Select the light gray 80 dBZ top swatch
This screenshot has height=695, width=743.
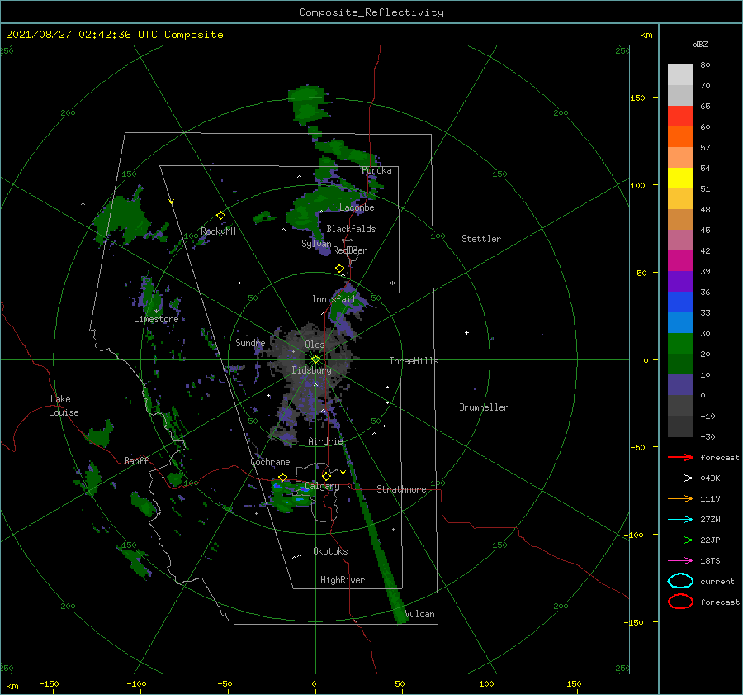pyautogui.click(x=680, y=75)
